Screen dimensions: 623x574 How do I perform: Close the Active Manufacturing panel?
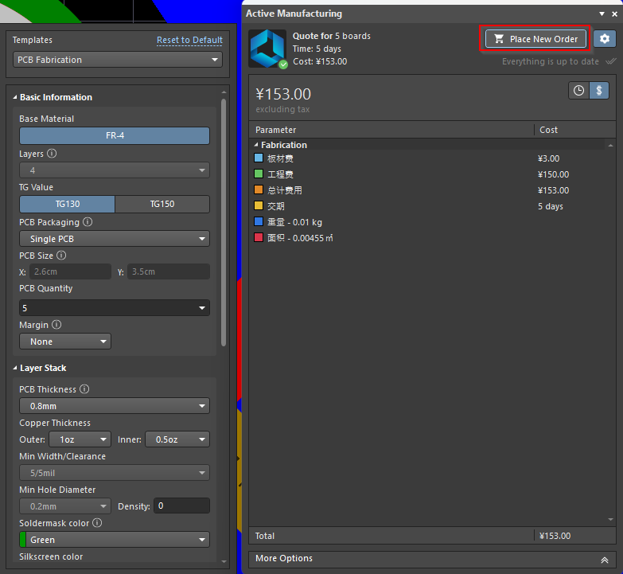pos(615,14)
